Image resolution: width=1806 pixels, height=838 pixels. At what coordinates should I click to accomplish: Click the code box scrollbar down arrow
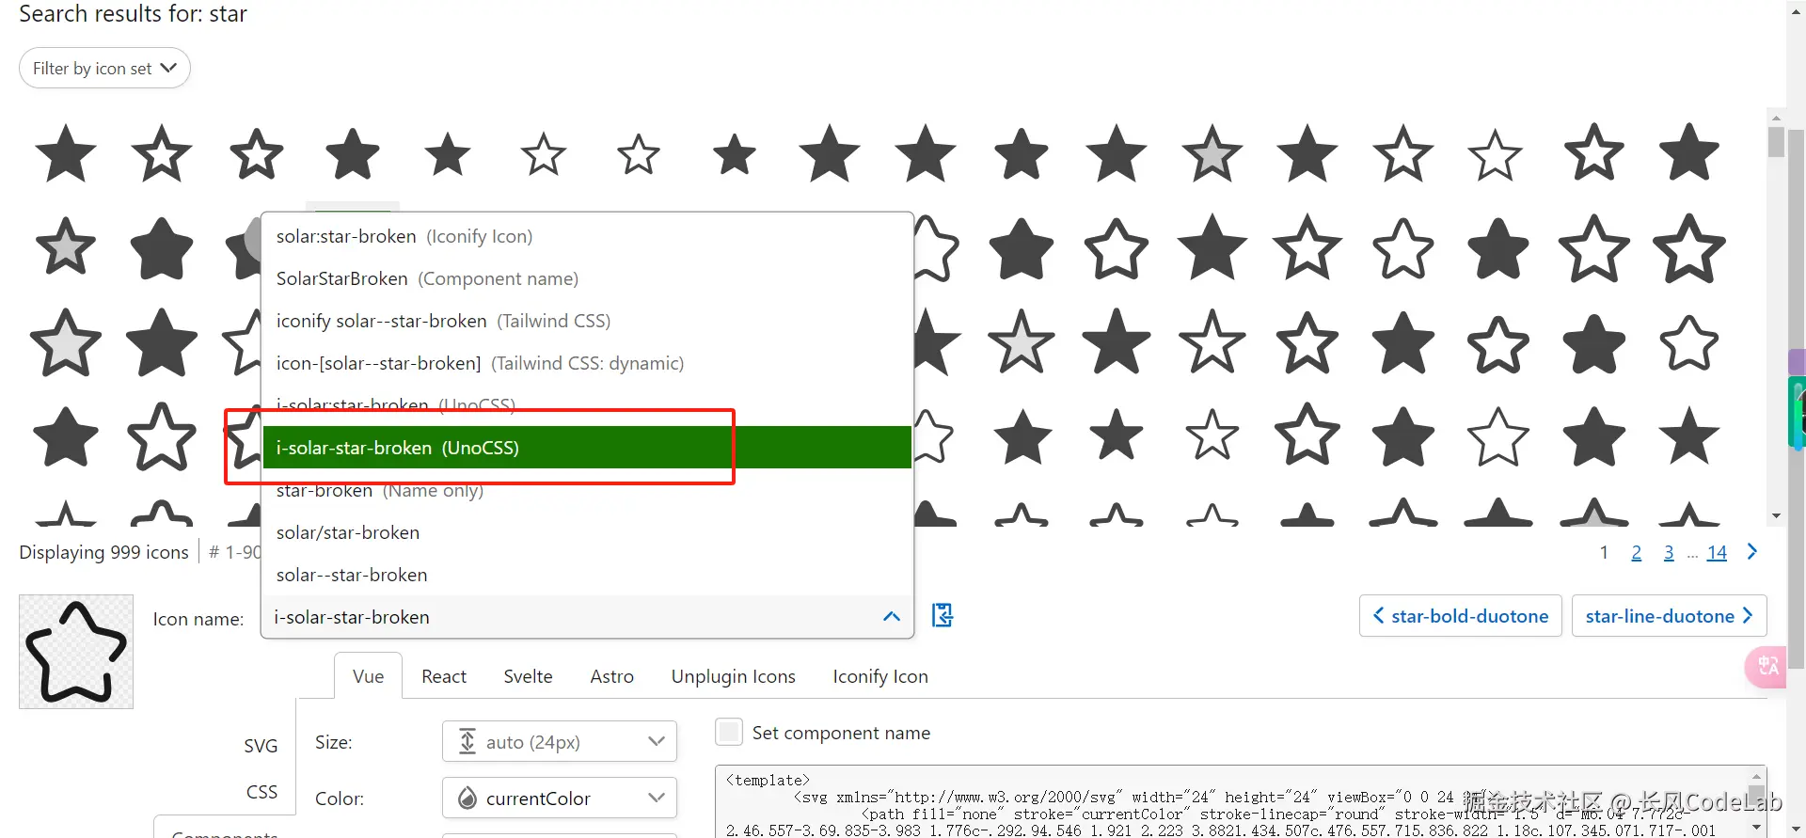1756,828
